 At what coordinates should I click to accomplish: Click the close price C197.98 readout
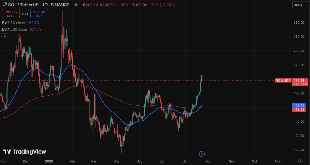click(x=140, y=5)
